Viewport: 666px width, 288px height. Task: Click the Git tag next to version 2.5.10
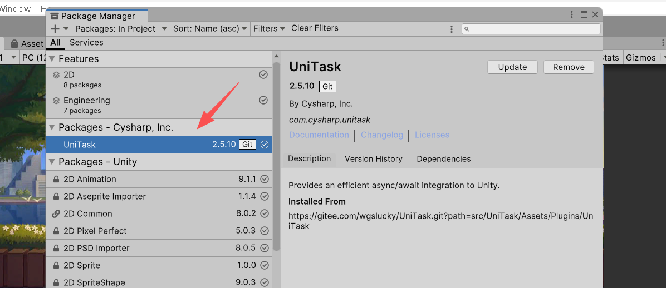[x=328, y=87]
